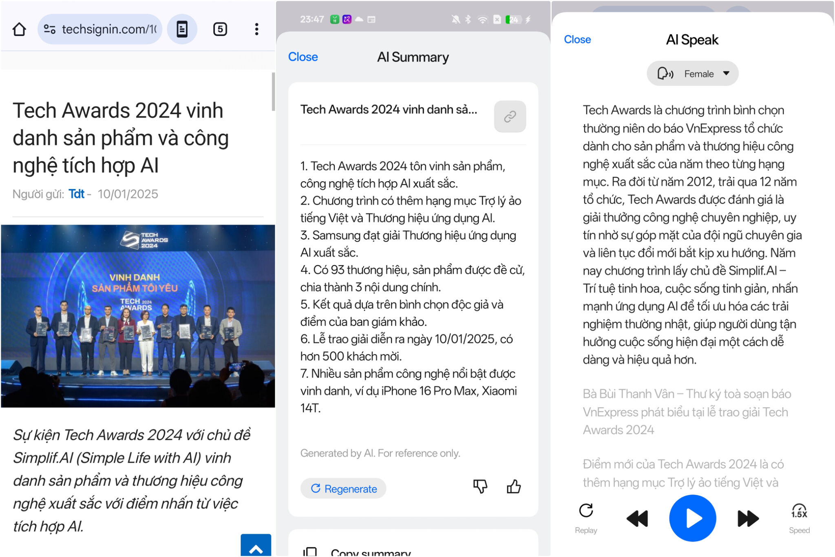This screenshot has height=557, width=835.
Task: Click the summary title Tech Awards 2024 vinh danh
Action: coord(389,110)
